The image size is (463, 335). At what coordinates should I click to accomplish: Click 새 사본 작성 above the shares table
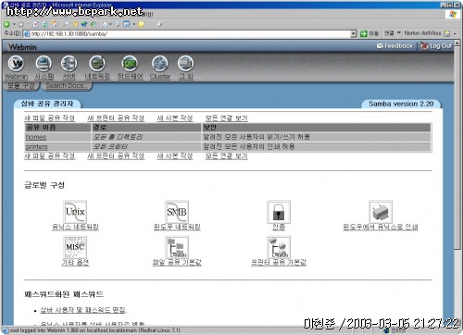click(175, 118)
